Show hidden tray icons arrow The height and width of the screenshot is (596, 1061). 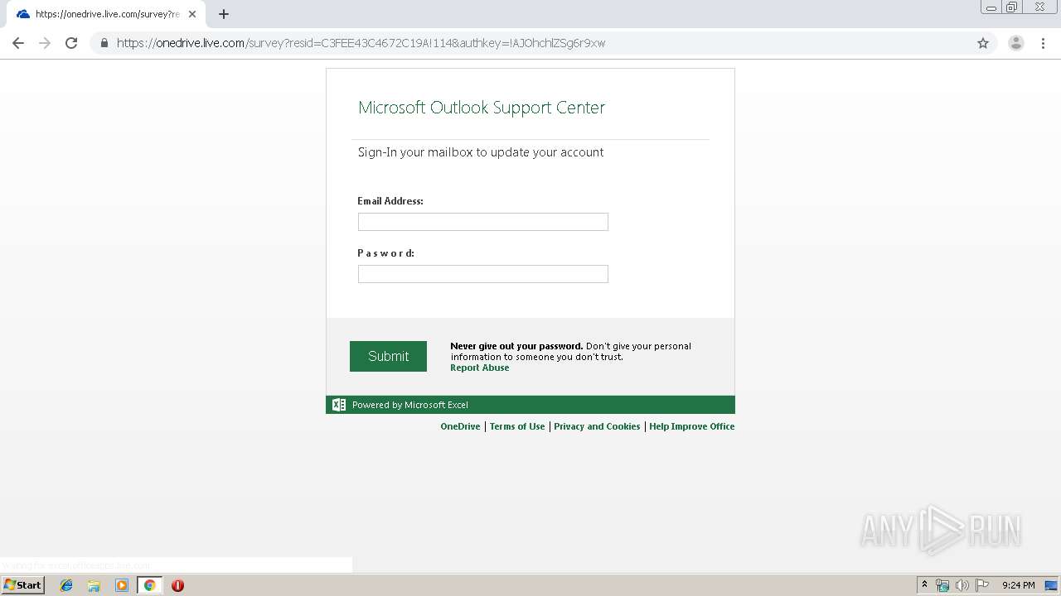pos(925,585)
